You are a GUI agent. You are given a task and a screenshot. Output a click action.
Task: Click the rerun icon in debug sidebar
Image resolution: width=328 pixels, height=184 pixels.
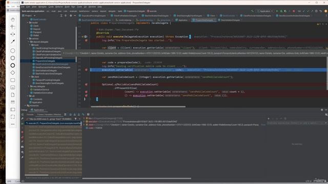tap(23, 114)
